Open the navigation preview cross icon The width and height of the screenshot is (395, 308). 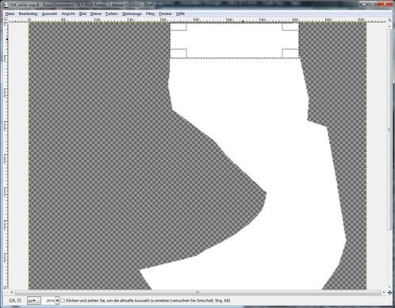[x=389, y=292]
